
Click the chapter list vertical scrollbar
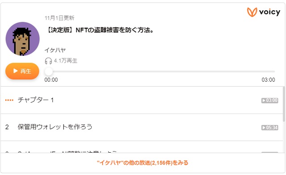click(284, 104)
